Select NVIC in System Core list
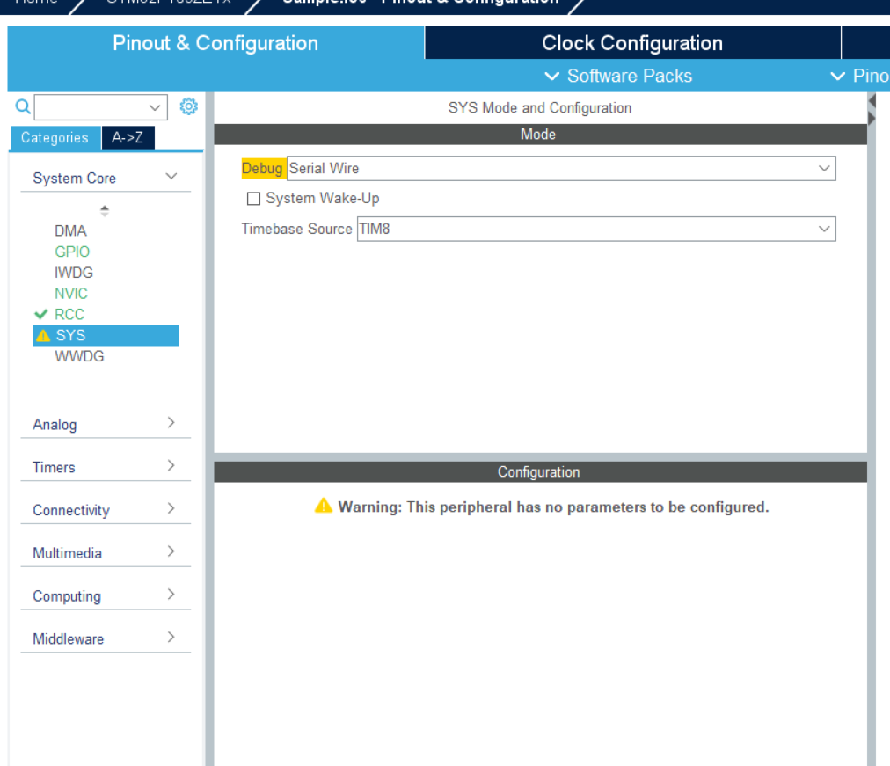Screen dimensions: 890x766 pyautogui.click(x=71, y=294)
